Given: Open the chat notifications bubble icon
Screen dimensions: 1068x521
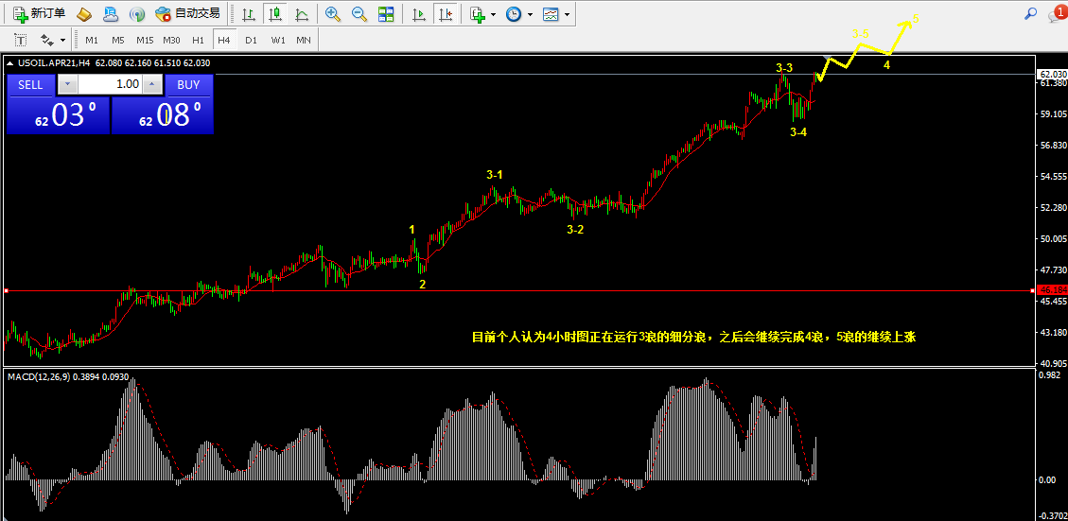Looking at the screenshot, I should (1058, 13).
